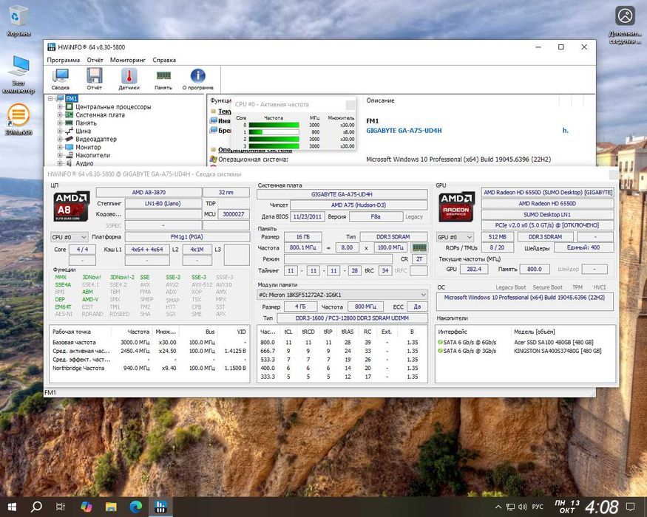Click the volume icon in system tray
The image size is (647, 517).
point(522,507)
